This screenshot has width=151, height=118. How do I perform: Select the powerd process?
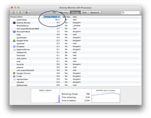[x=75, y=67]
